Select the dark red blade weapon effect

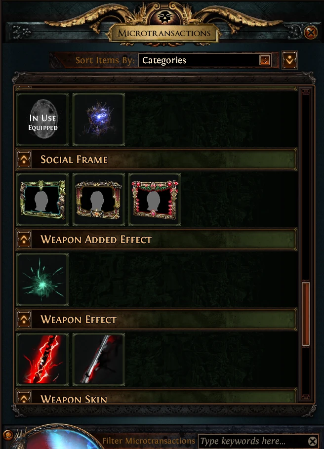pyautogui.click(x=99, y=360)
